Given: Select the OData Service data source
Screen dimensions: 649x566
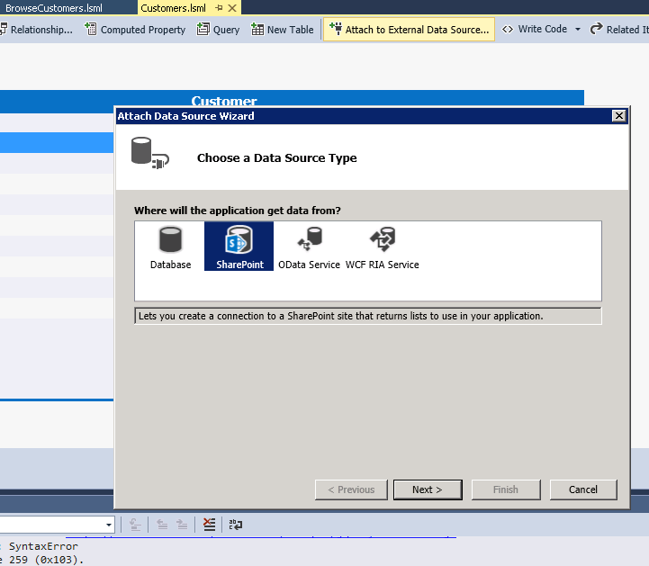Looking at the screenshot, I should coord(309,247).
